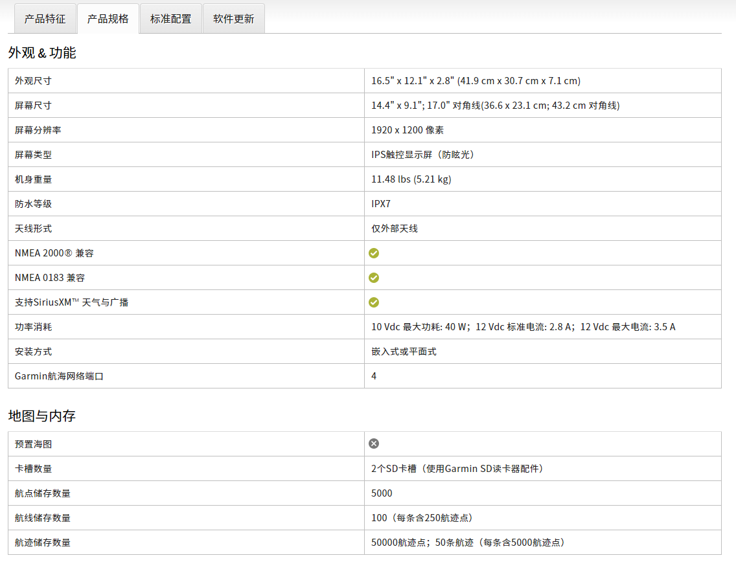The image size is (736, 562).
Task: Click the 外观 & 功能 section heading
Action: tap(41, 52)
